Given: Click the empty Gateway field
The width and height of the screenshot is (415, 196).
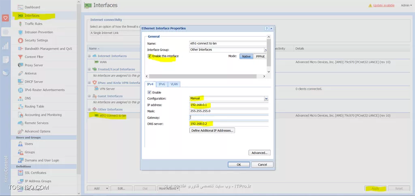Looking at the screenshot, I should pyautogui.click(x=229, y=117).
